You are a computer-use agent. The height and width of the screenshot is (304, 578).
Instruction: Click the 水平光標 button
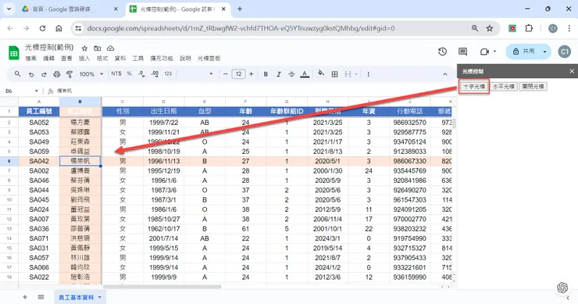(x=504, y=86)
